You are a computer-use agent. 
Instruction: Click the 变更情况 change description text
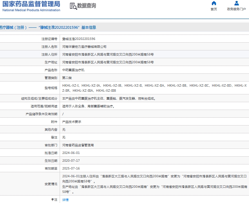pos(155,184)
